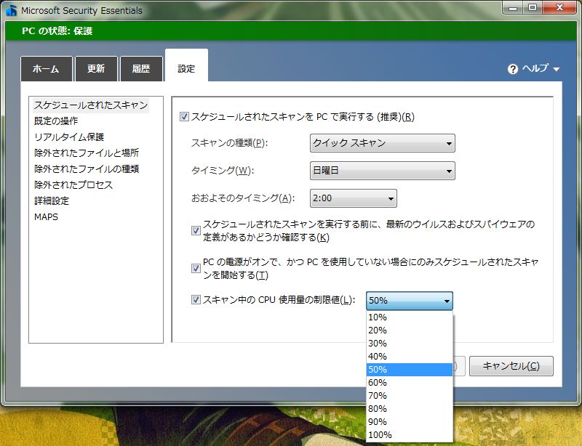
Task: Select MAPS in the settings list
Action: [x=46, y=216]
